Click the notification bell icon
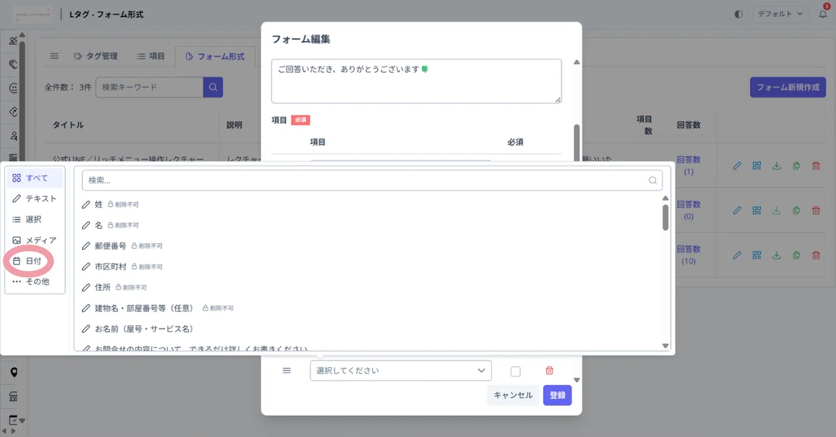This screenshot has width=836, height=437. pyautogui.click(x=823, y=14)
